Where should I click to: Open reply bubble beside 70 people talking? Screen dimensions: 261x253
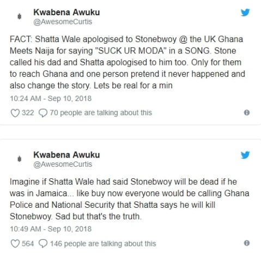43,113
